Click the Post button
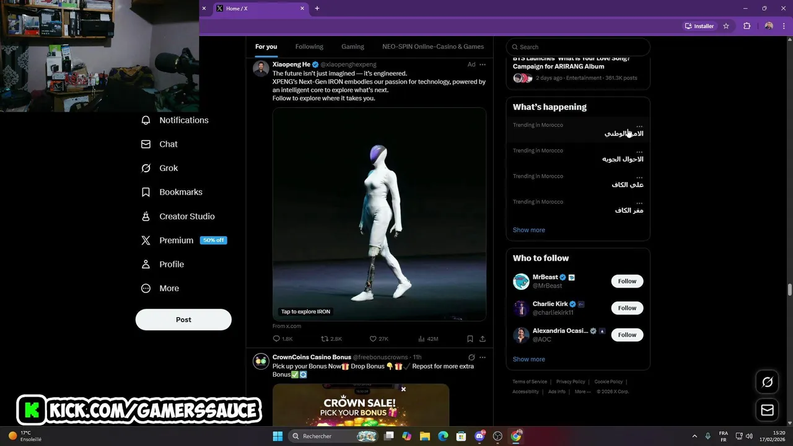The image size is (793, 446). [x=183, y=320]
